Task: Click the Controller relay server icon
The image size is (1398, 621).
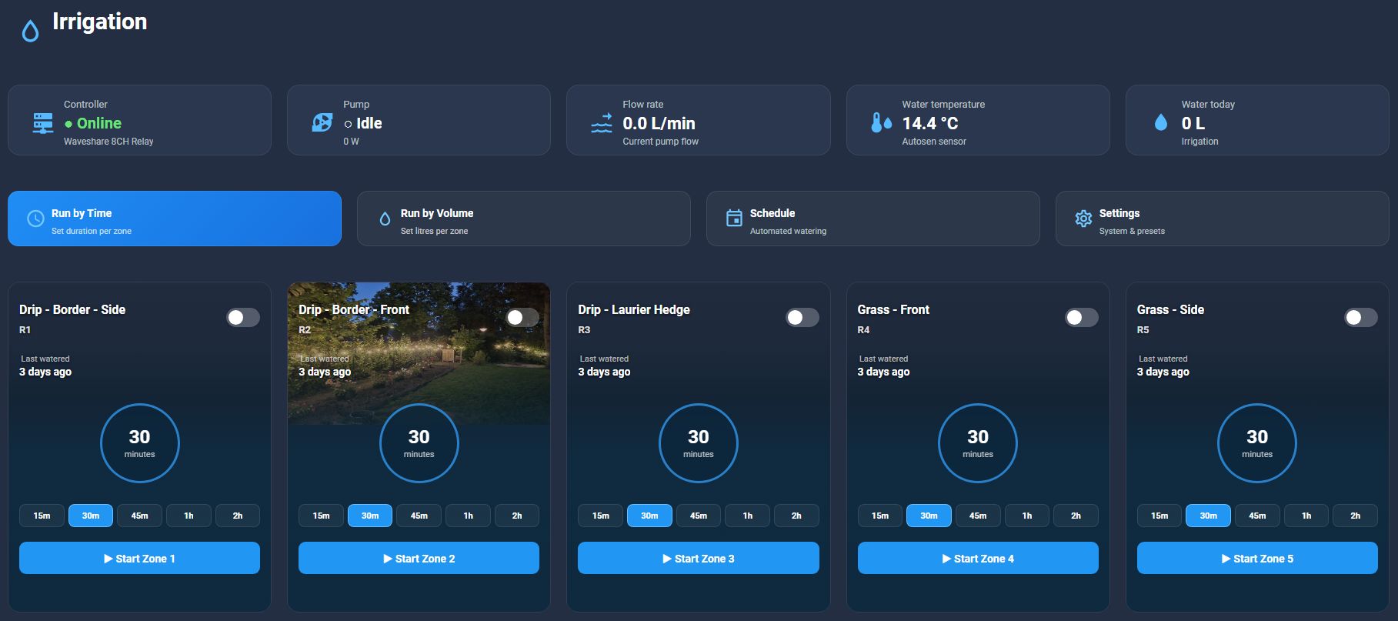Action: pyautogui.click(x=43, y=123)
